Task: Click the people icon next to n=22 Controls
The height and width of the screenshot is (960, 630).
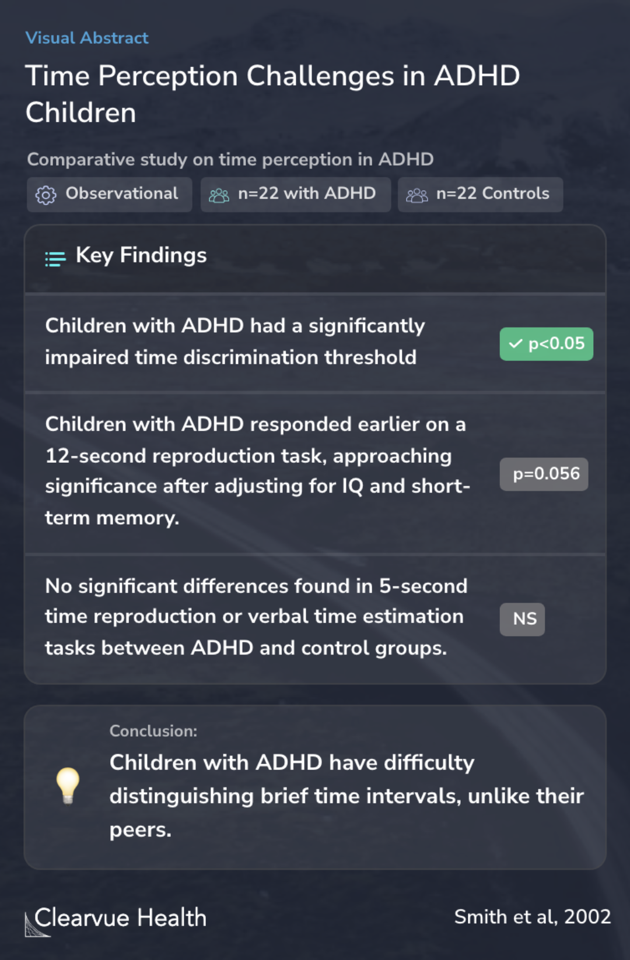Action: (416, 195)
